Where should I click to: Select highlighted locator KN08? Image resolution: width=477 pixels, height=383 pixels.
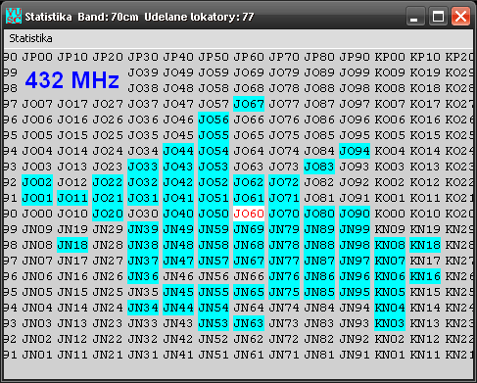(390, 245)
